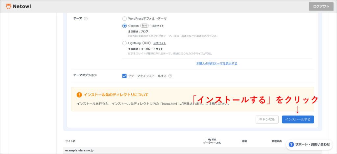Click 未購入の有料テーマを表示する link
The width and height of the screenshot is (337, 154).
217,63
